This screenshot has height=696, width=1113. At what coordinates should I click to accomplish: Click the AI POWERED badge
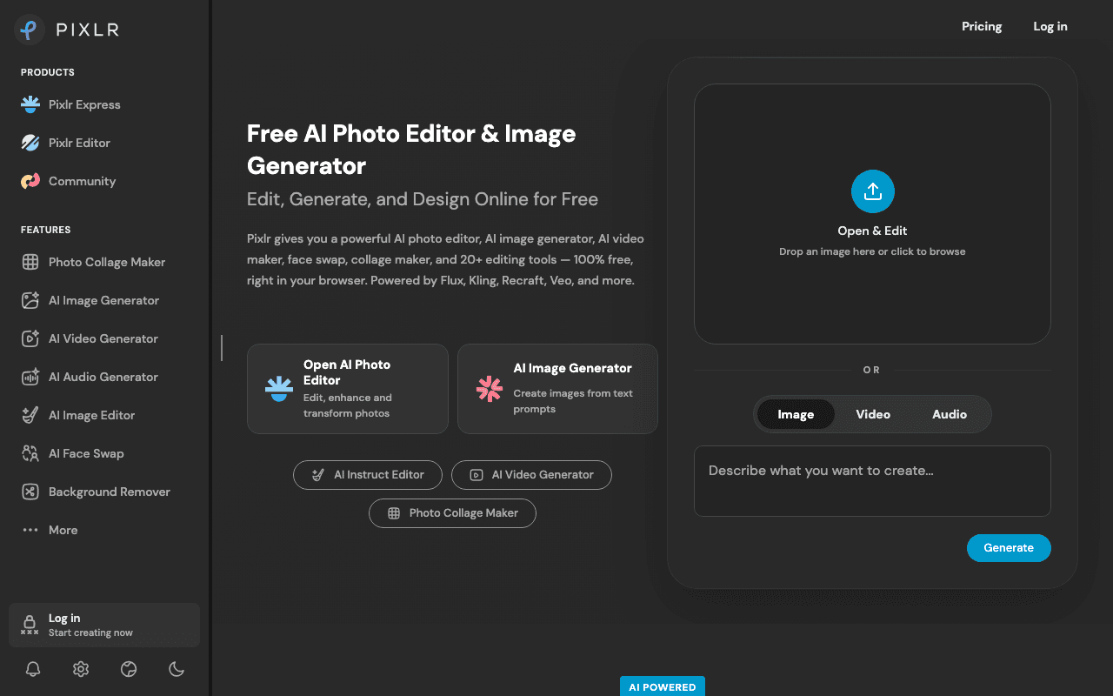[x=663, y=686]
